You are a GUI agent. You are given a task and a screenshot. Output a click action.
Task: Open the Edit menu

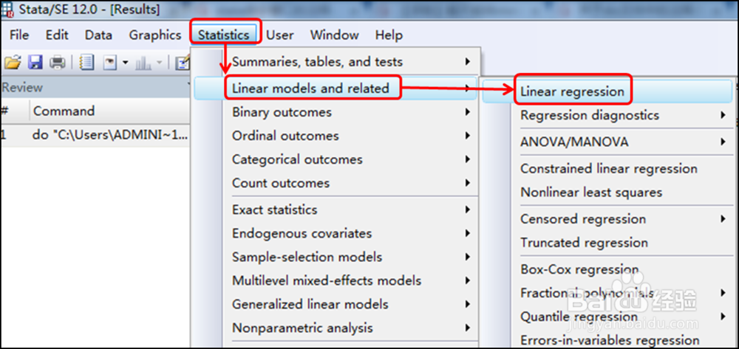(57, 35)
